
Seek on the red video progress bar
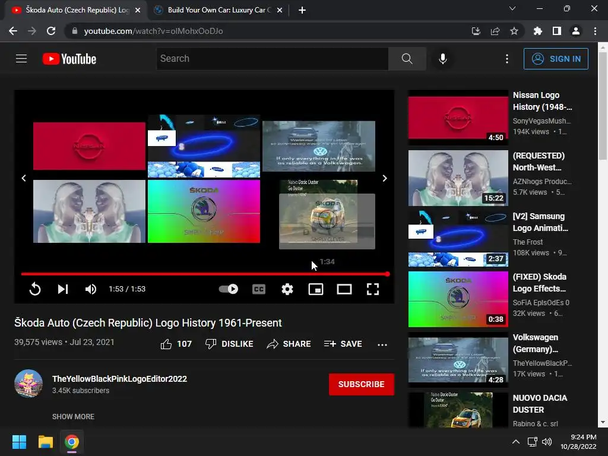point(205,274)
